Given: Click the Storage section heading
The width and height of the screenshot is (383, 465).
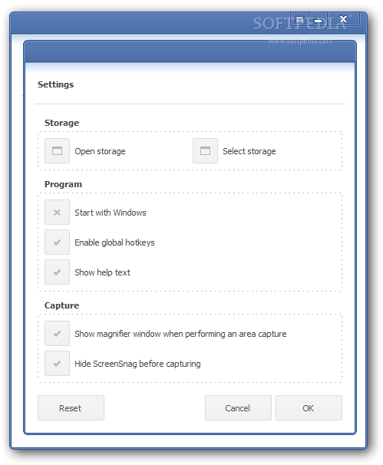Looking at the screenshot, I should click(61, 123).
